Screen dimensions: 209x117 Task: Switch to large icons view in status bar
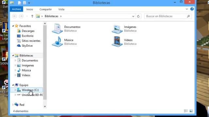pos(191,111)
